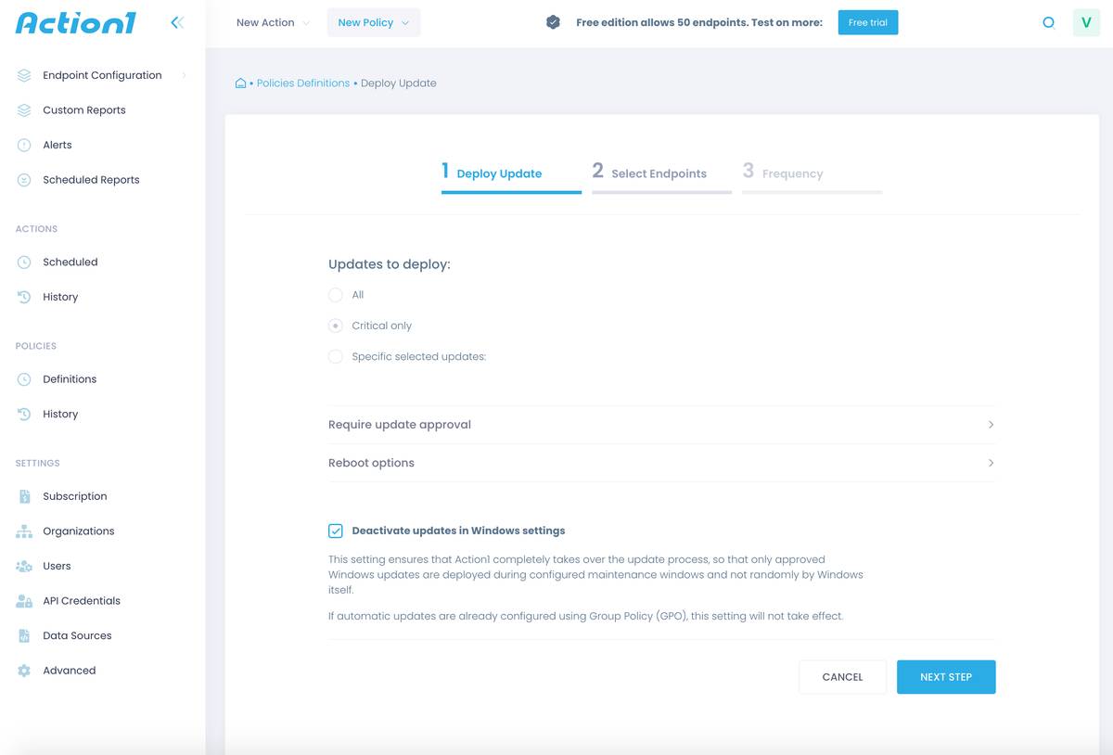Click the Scheduled clock icon under Actions
This screenshot has width=1113, height=755.
[x=24, y=262]
